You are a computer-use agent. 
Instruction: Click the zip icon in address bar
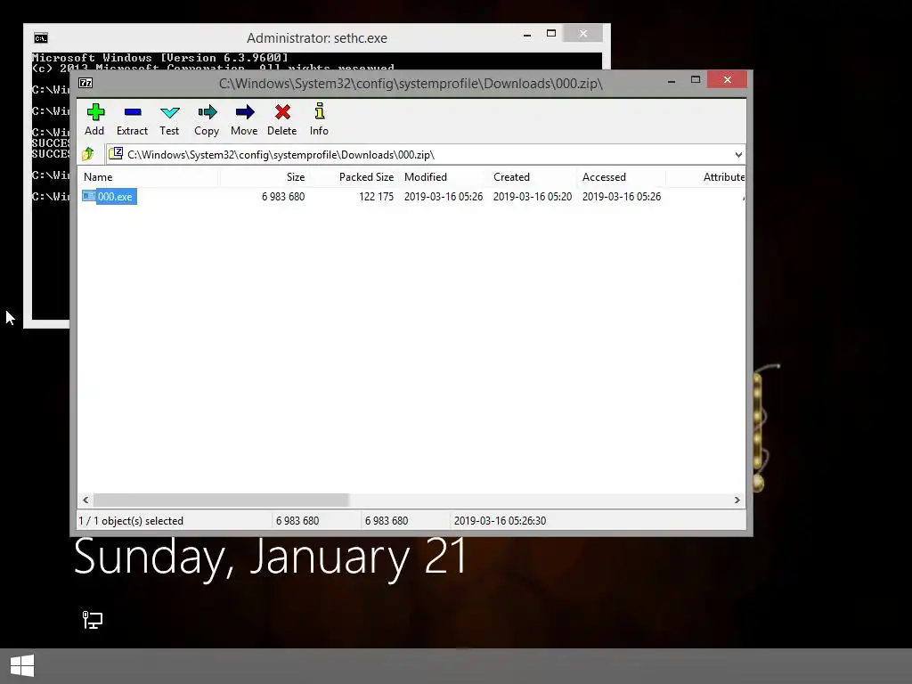116,153
